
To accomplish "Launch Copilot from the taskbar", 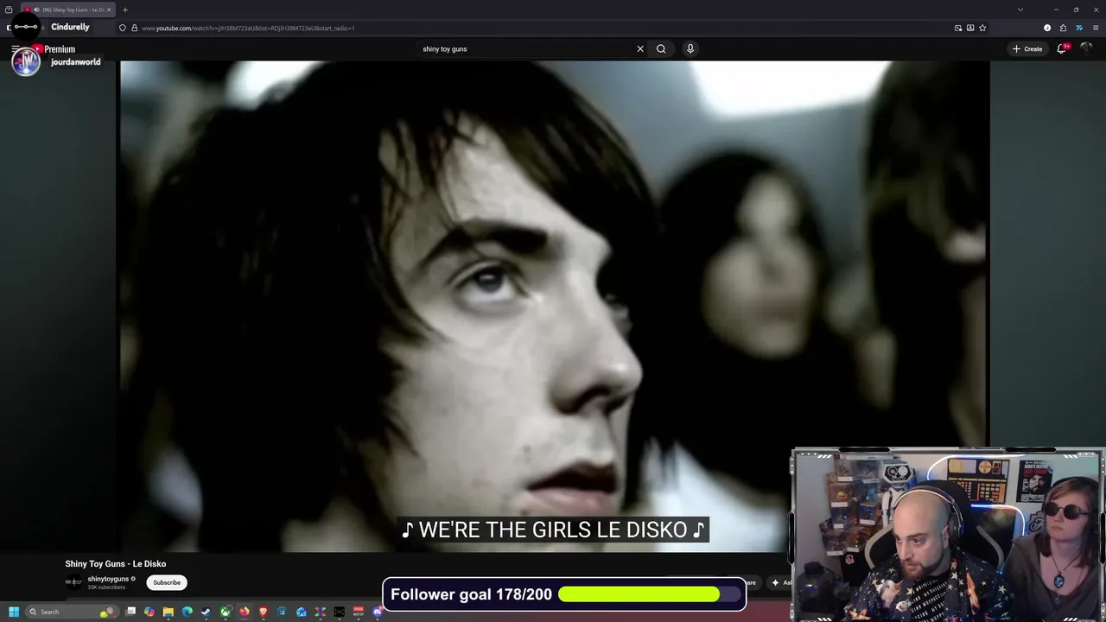I will pos(149,612).
